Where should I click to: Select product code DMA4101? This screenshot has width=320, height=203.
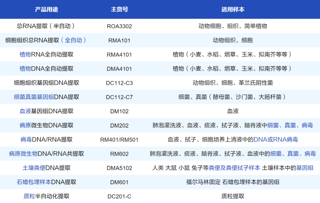coord(119,69)
